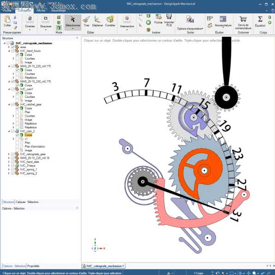Switch to the Calques panel tab
The height and width of the screenshot is (275, 275).
pyautogui.click(x=20, y=202)
